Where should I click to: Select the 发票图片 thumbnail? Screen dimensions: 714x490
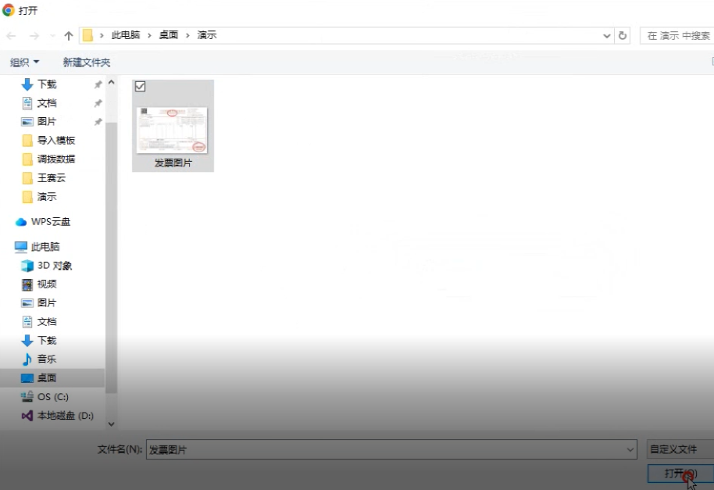point(173,130)
